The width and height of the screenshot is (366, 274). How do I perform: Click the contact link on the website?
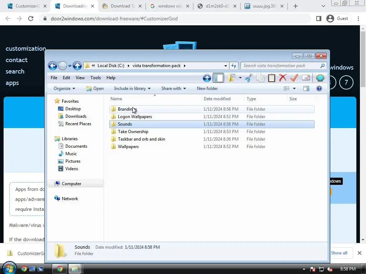click(x=16, y=60)
